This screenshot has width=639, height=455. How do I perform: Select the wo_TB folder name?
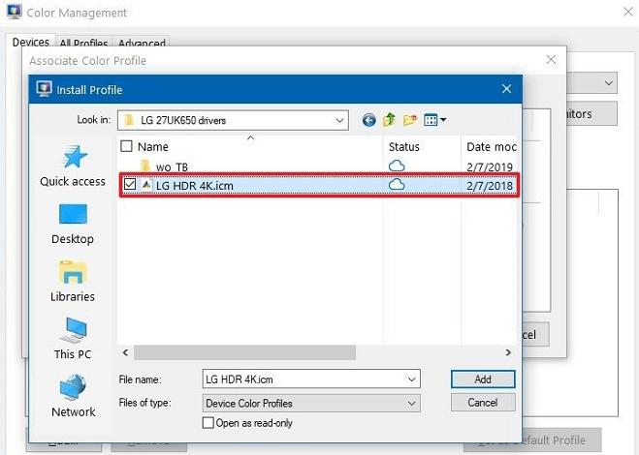point(172,167)
